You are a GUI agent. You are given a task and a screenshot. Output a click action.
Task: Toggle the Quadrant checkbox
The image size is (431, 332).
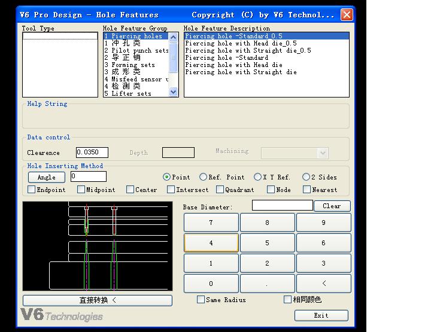coord(220,190)
